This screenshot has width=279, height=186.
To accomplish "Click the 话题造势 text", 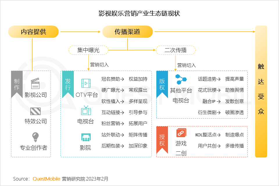I will [207, 79].
